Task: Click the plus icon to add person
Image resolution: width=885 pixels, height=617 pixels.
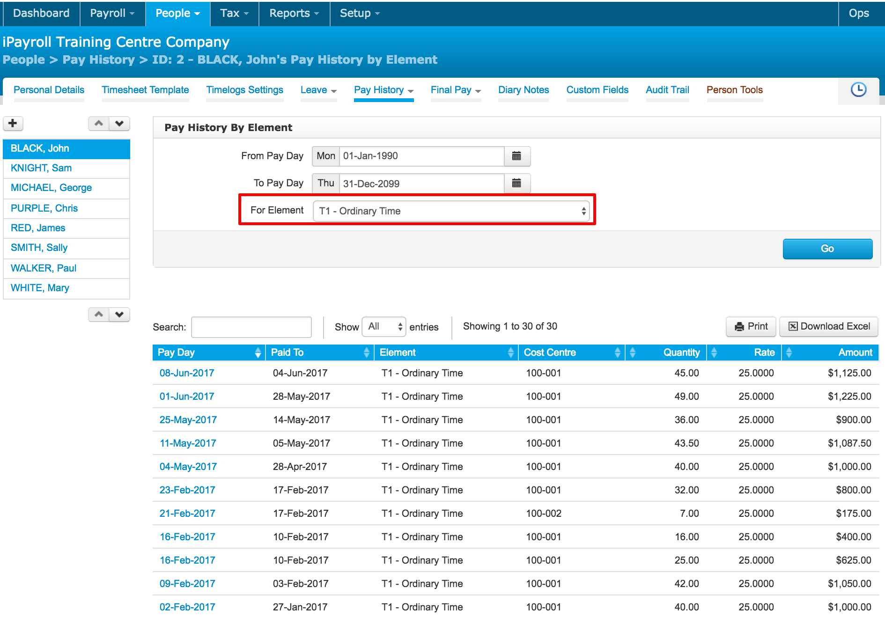Action: (13, 123)
